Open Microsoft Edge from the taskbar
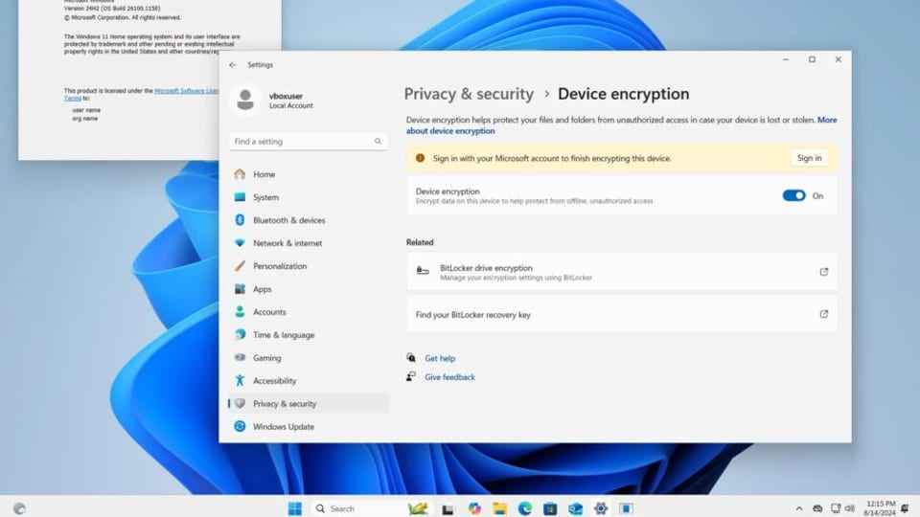This screenshot has width=920, height=517. point(525,508)
